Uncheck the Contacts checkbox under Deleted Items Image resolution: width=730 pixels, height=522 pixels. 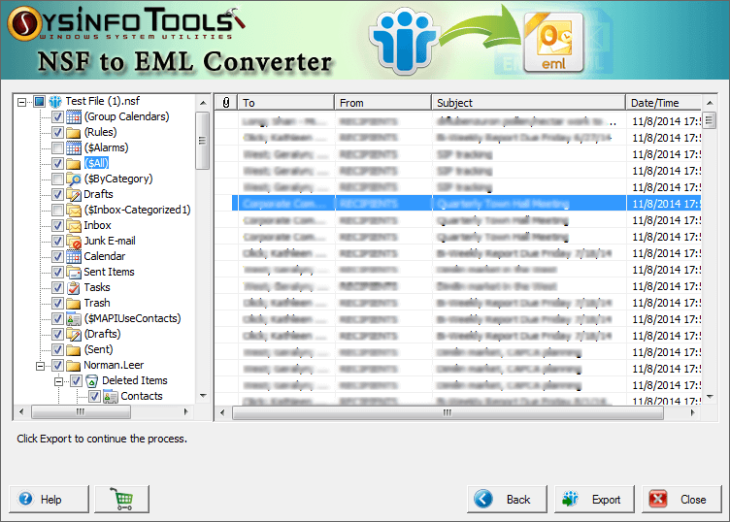coord(94,397)
